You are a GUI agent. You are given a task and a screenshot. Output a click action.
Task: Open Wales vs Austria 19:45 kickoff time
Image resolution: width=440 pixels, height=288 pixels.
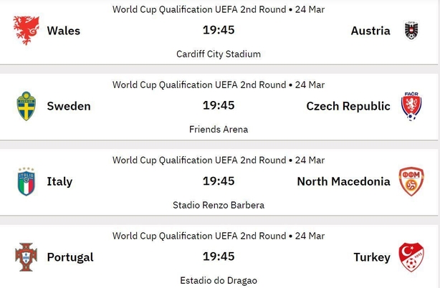click(x=219, y=30)
